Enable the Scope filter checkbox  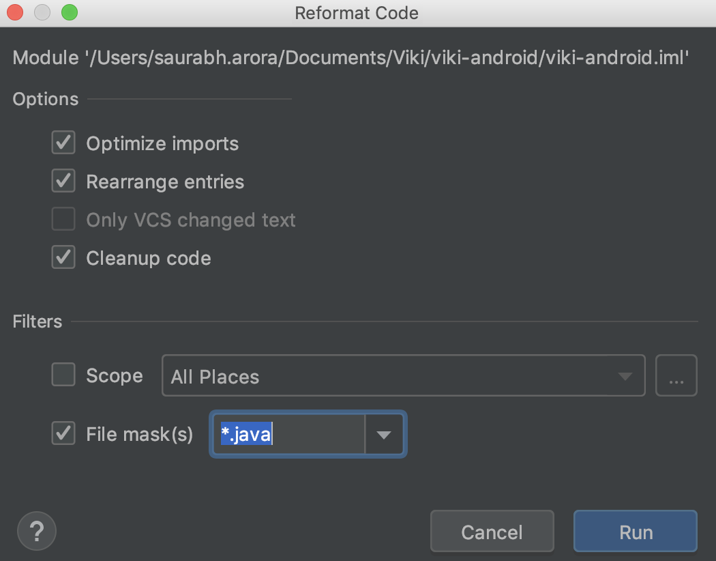[63, 375]
